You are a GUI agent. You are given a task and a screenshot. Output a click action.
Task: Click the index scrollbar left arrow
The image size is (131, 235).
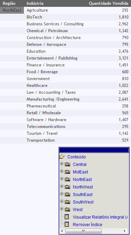pyautogui.click(x=62, y=231)
